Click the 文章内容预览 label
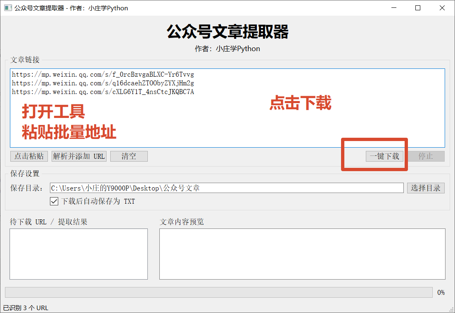455x313 pixels. (182, 222)
